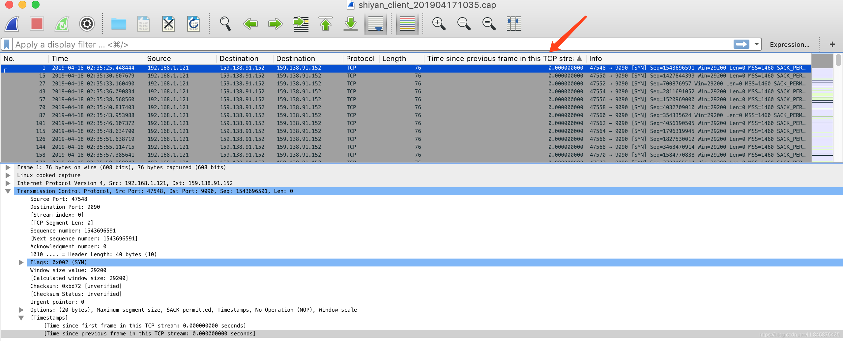
Task: Sort by Protocol column header
Action: click(x=361, y=58)
